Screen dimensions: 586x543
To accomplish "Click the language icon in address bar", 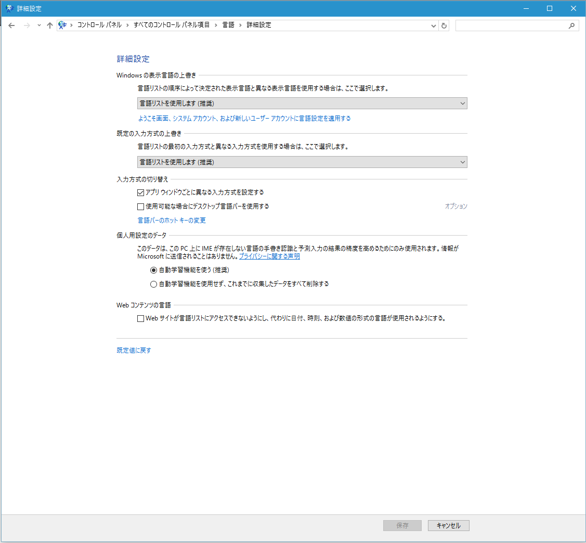I will pyautogui.click(x=62, y=25).
